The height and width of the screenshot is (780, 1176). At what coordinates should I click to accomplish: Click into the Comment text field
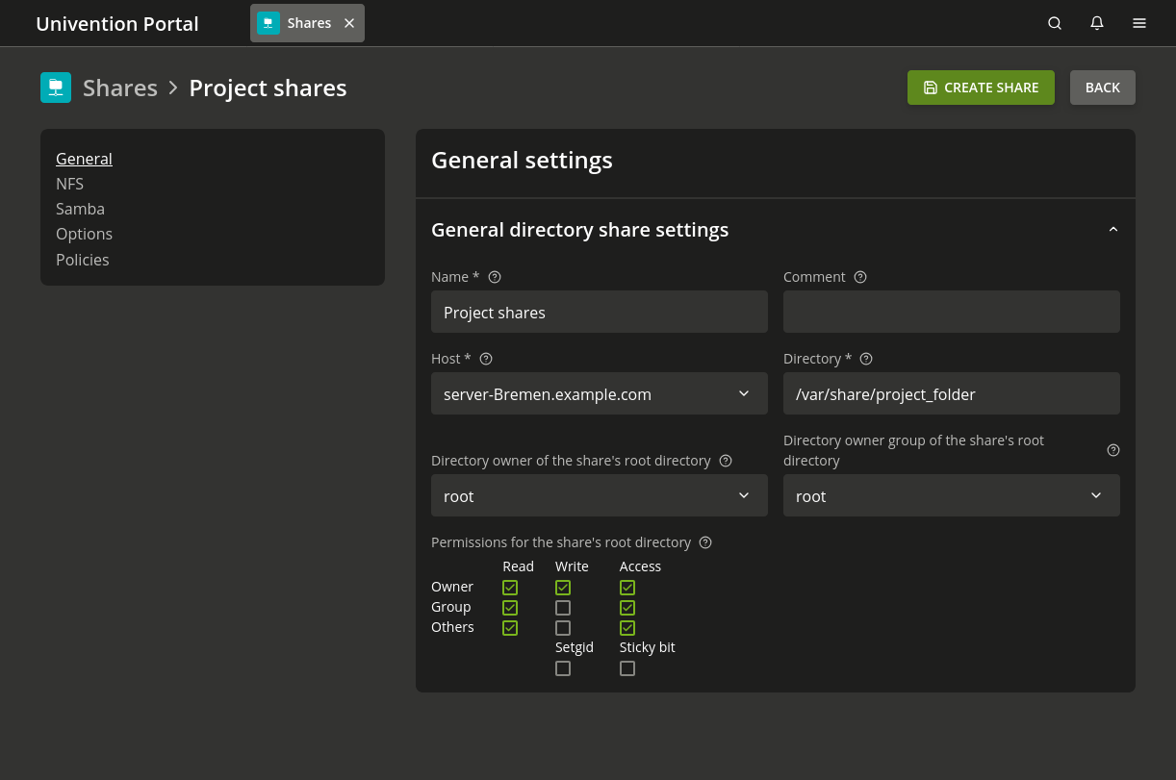[951, 312]
